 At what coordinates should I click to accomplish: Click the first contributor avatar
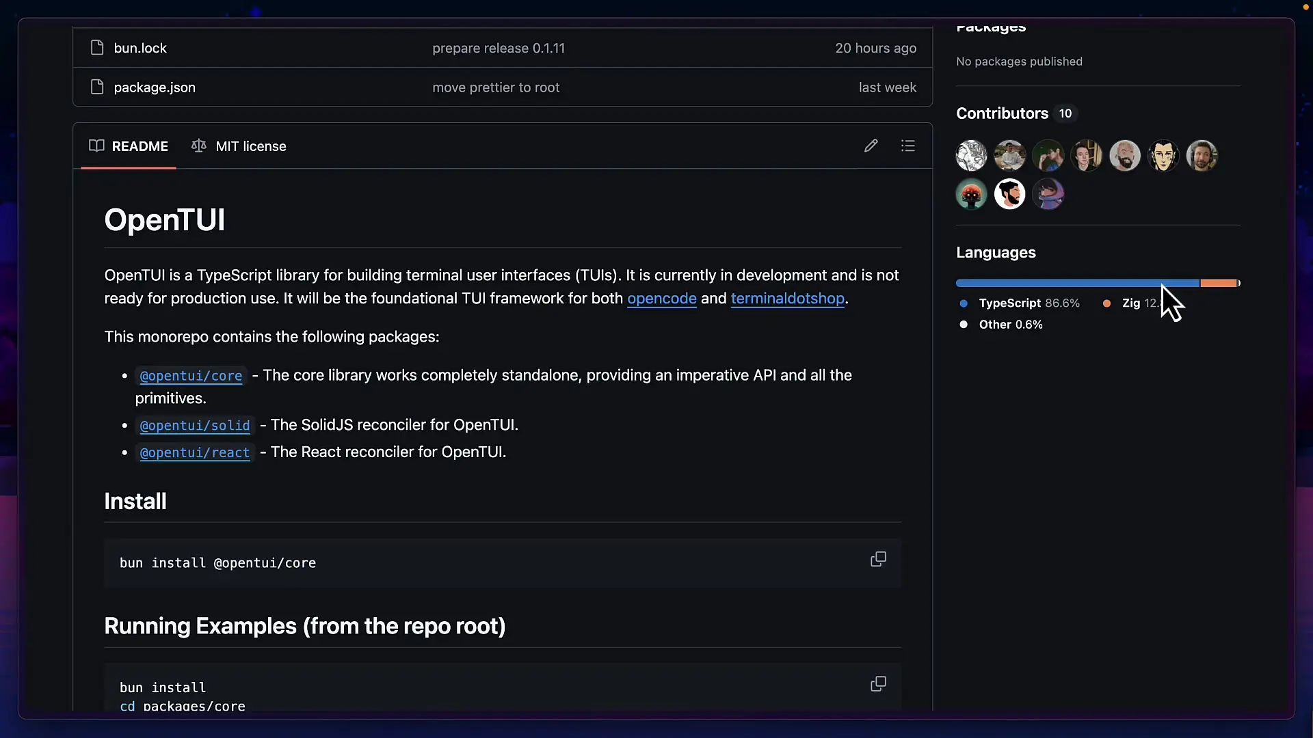[971, 156]
